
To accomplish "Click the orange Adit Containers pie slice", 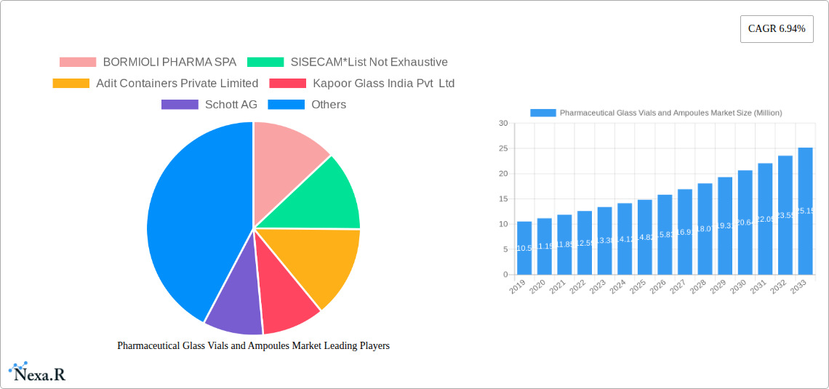I will click(320, 262).
